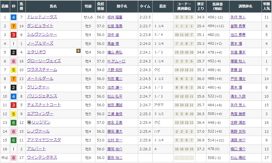This screenshot has height=163, width=272.
Task: Open jockey 横山 典弘 profile
Action: tap(115, 52)
